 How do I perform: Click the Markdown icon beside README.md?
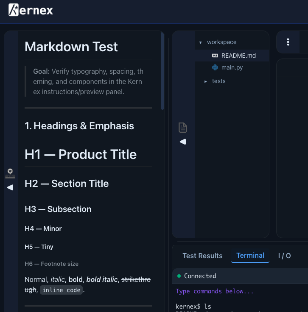click(x=215, y=56)
